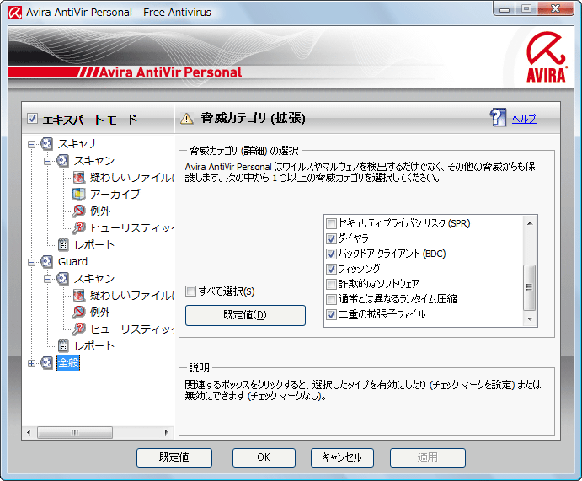This screenshot has height=481, width=582.
Task: Click the Guard gear icon
Action: (x=46, y=262)
